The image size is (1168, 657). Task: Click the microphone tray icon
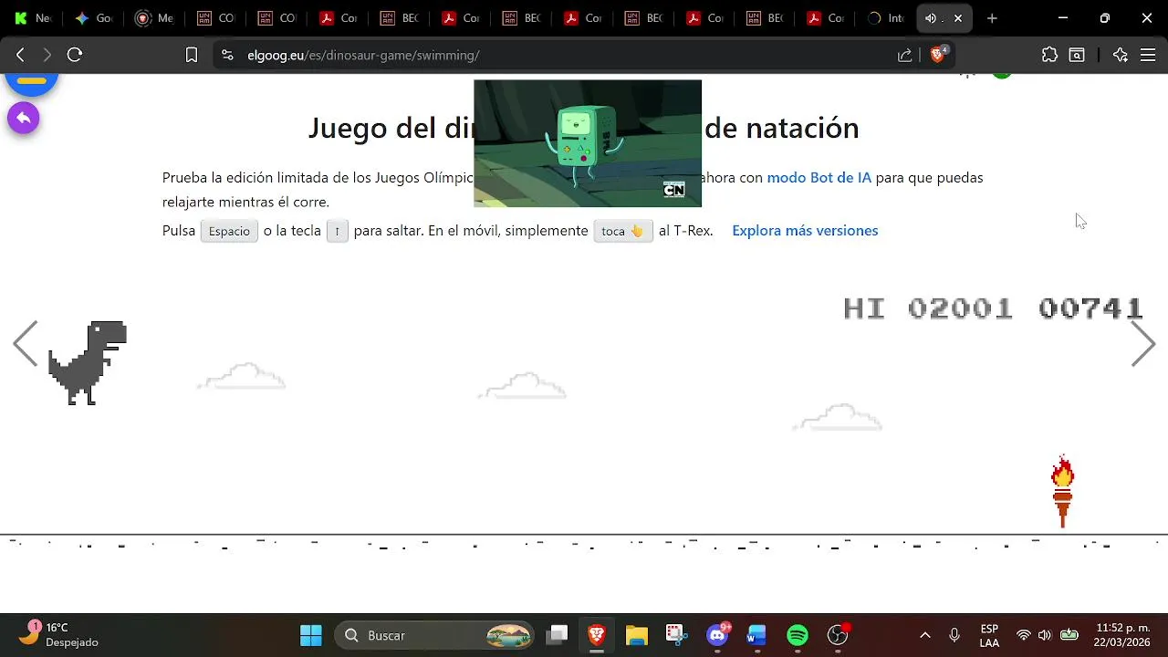tap(954, 635)
